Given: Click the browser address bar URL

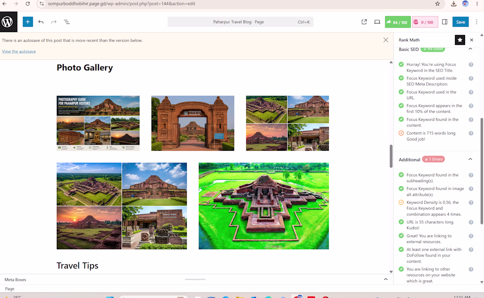Looking at the screenshot, I should coord(121,4).
